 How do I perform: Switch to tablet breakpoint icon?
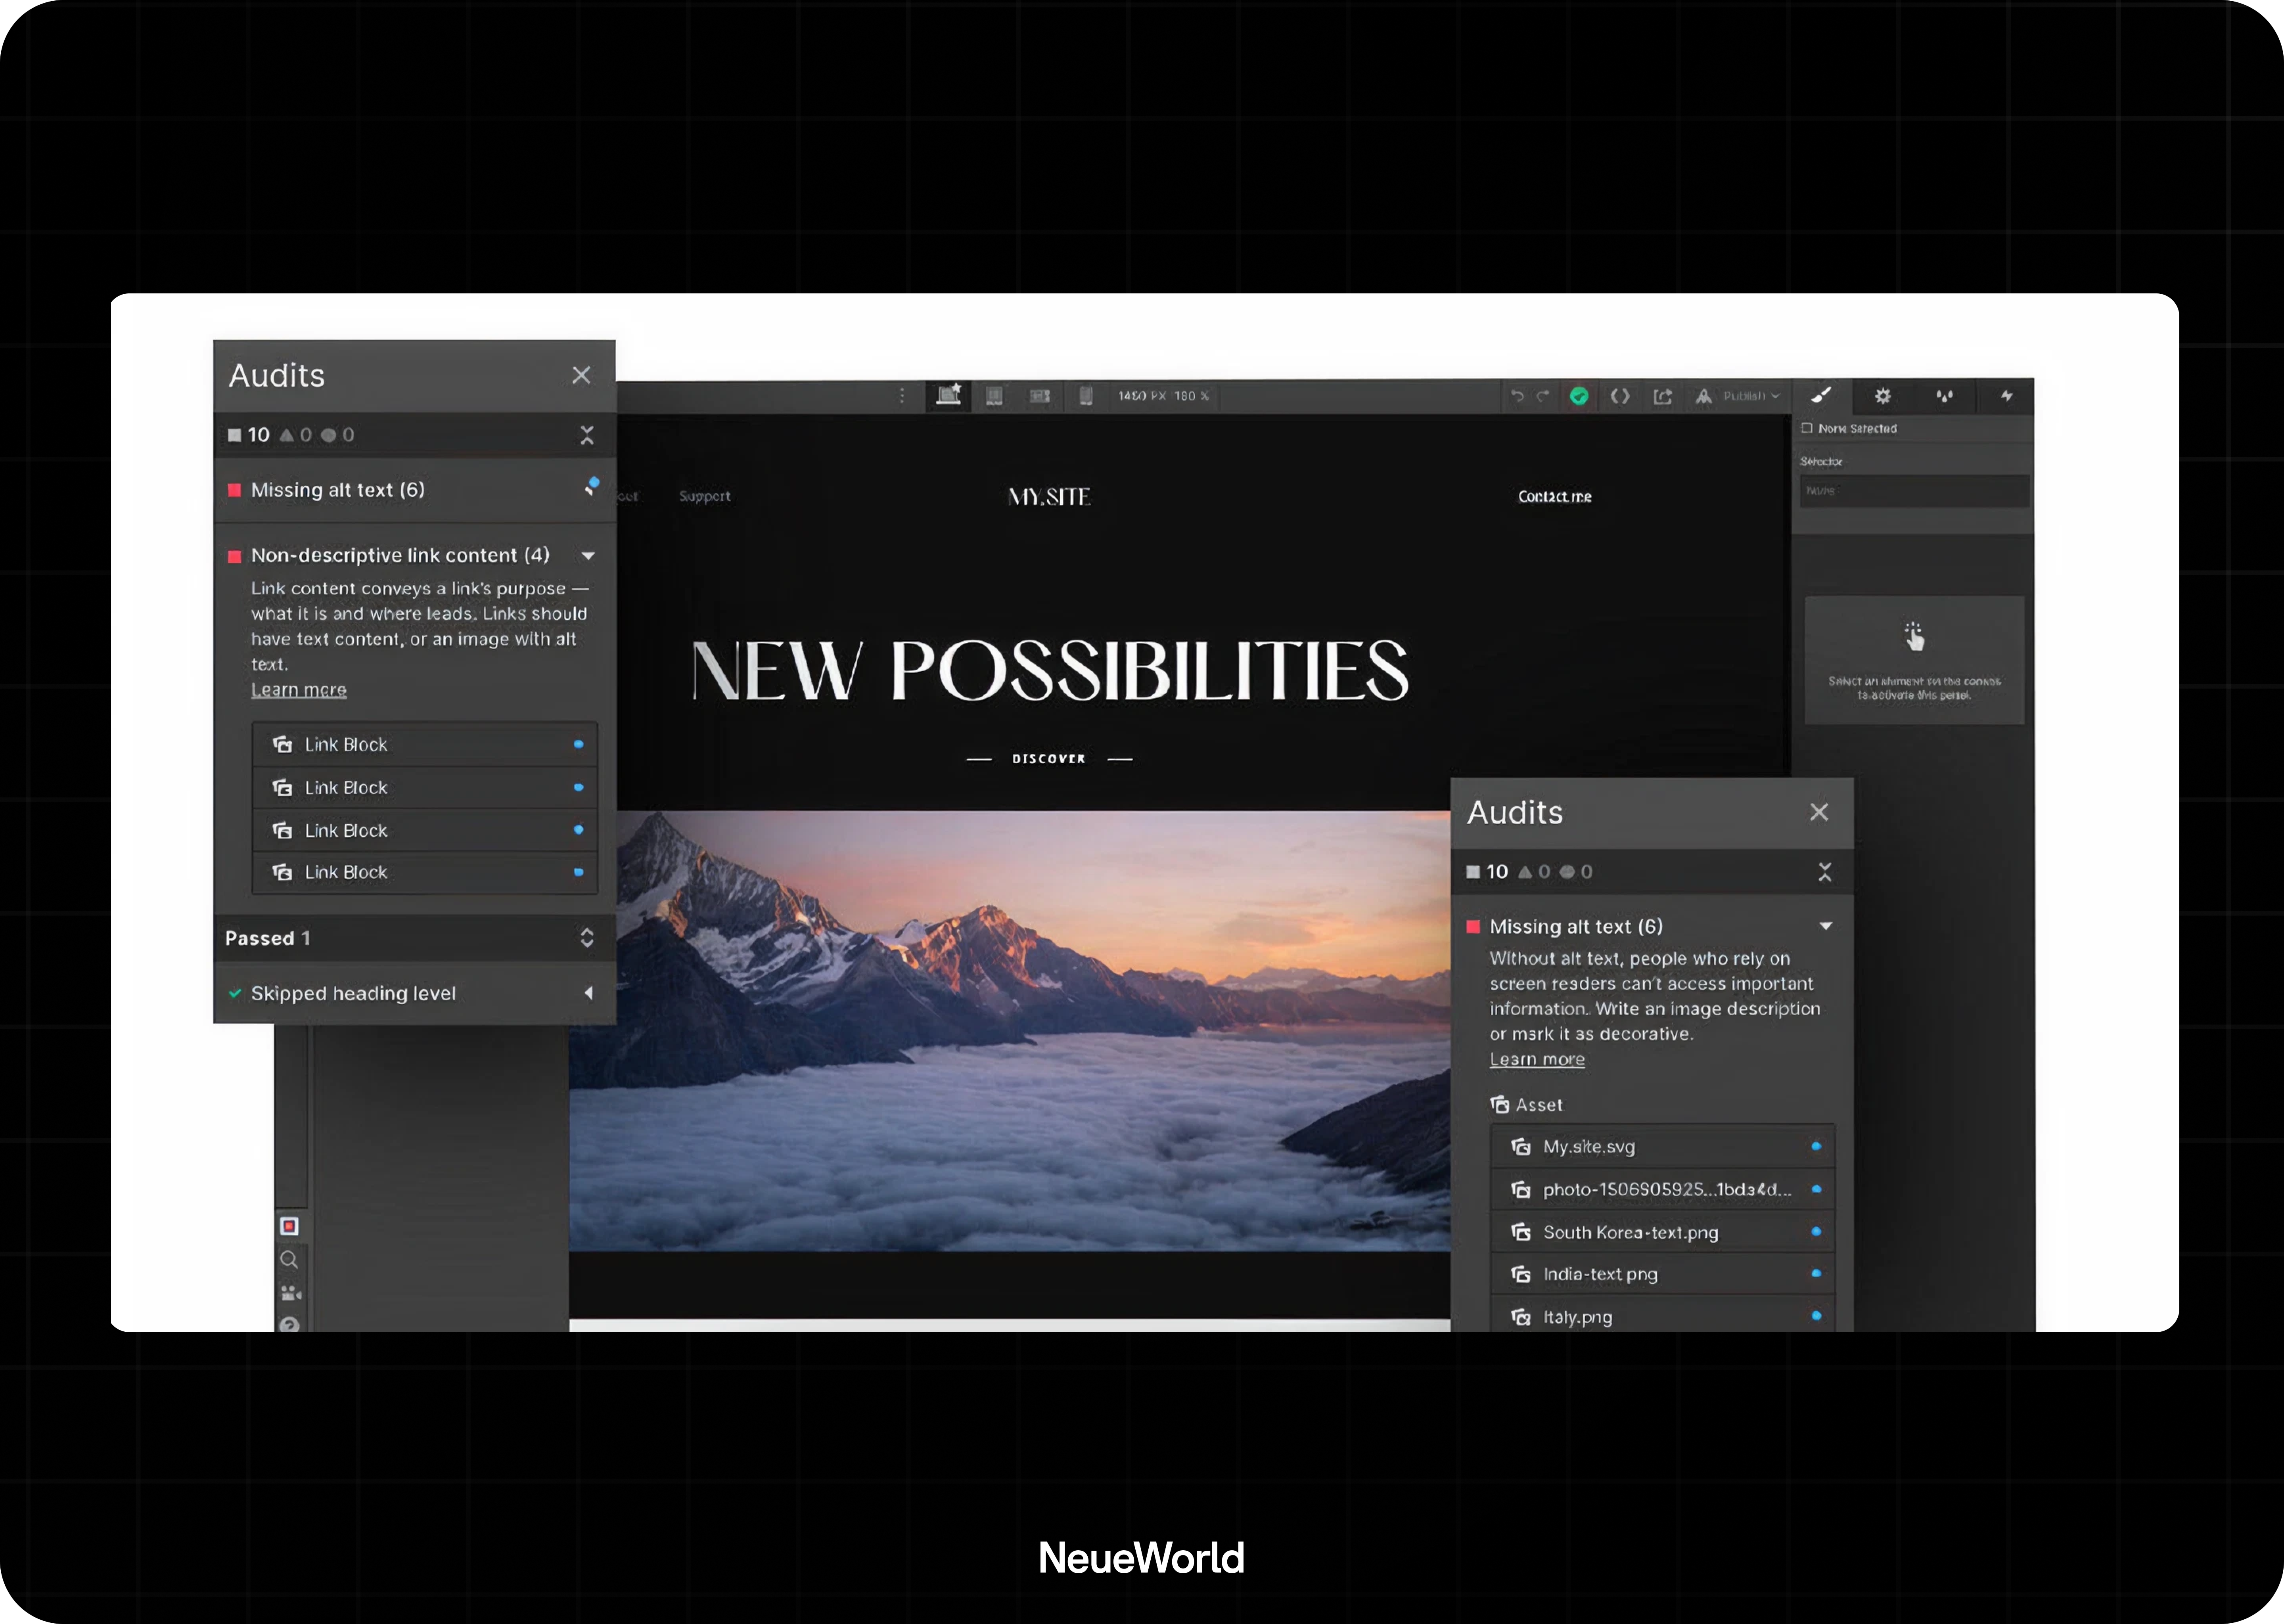[994, 396]
